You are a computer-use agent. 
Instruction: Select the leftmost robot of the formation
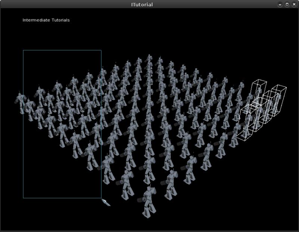coord(21,103)
